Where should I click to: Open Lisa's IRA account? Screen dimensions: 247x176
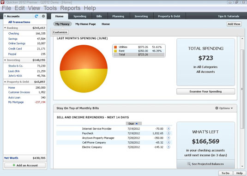14,71
